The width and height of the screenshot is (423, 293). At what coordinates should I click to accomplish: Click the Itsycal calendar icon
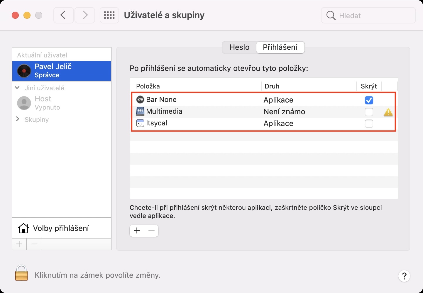pyautogui.click(x=140, y=123)
